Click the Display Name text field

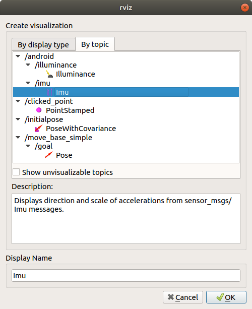coord(126,276)
